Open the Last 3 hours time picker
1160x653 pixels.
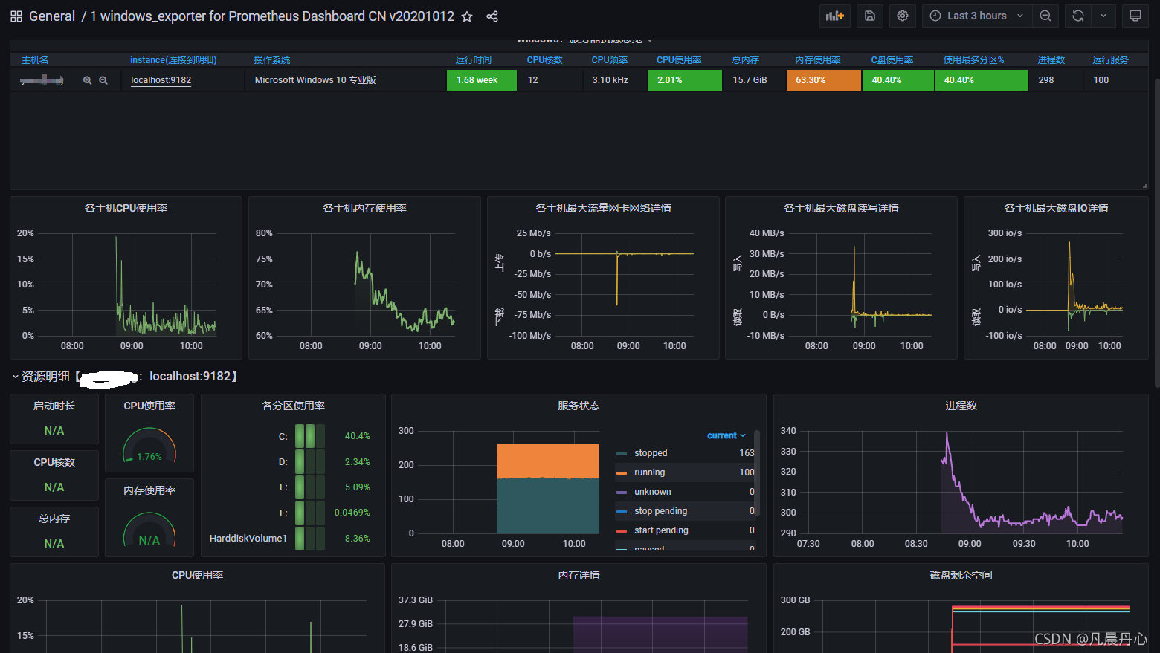click(977, 16)
